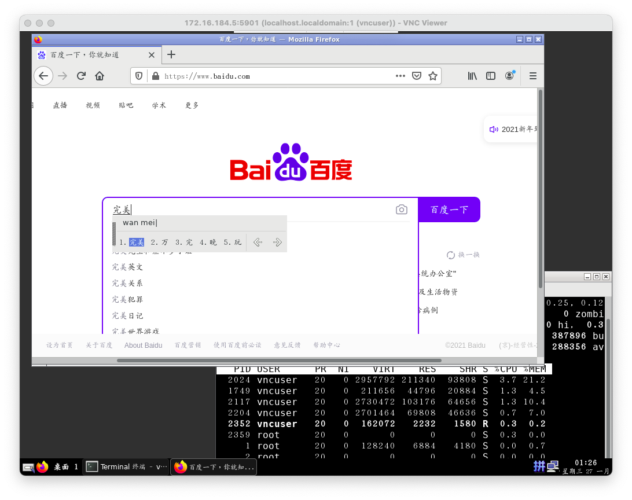
Task: Open a new tab with plus button
Action: 171,54
